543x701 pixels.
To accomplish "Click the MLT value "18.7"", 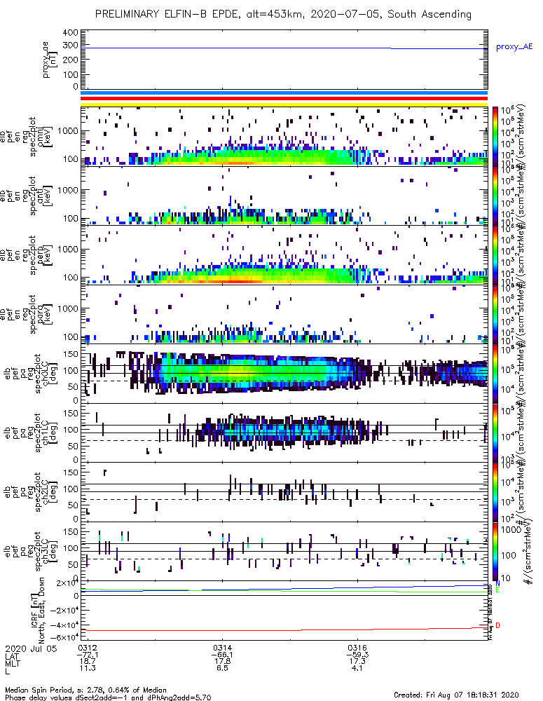I will click(87, 662).
